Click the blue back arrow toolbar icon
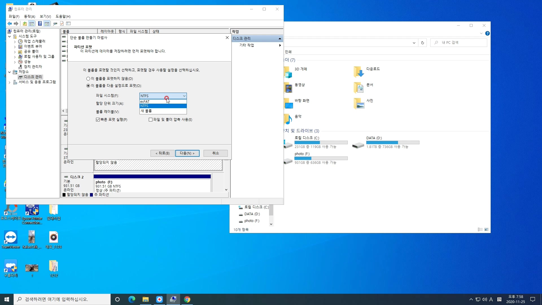542x305 pixels. click(x=10, y=24)
